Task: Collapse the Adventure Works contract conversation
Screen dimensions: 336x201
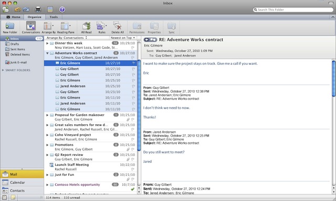Action: click(47, 53)
